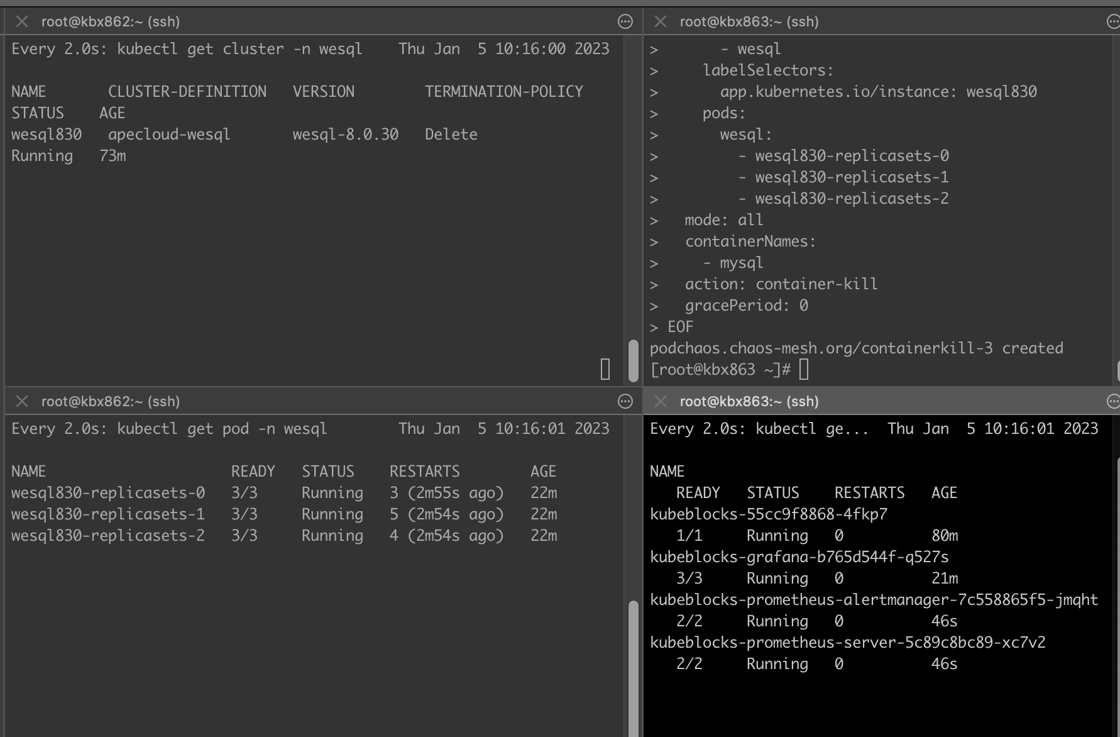The height and width of the screenshot is (737, 1120).
Task: Click the 'app.kubernetes.io/instance: wesql830' label line
Action: click(879, 92)
